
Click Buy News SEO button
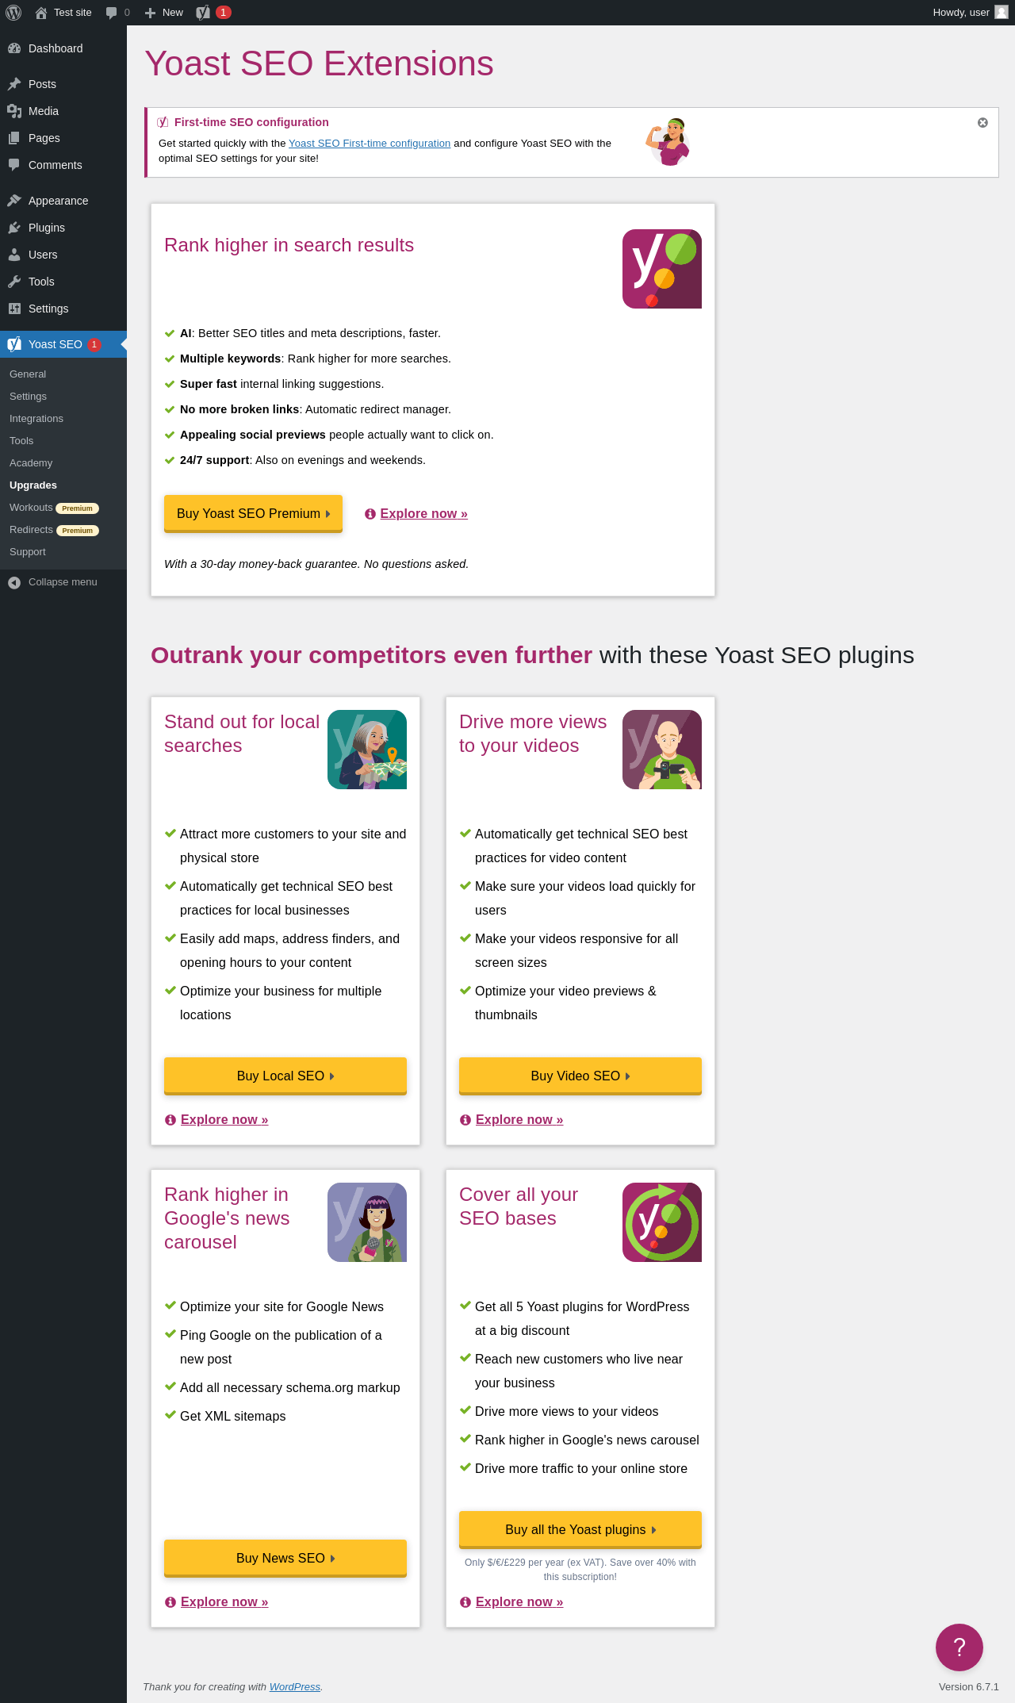pyautogui.click(x=285, y=1559)
